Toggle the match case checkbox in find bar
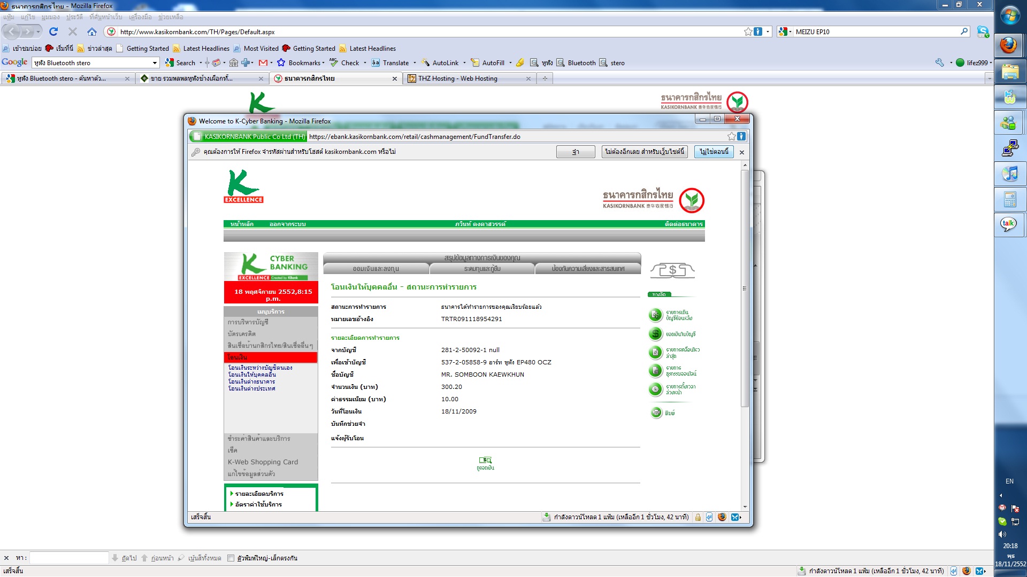The width and height of the screenshot is (1027, 577). click(x=231, y=558)
